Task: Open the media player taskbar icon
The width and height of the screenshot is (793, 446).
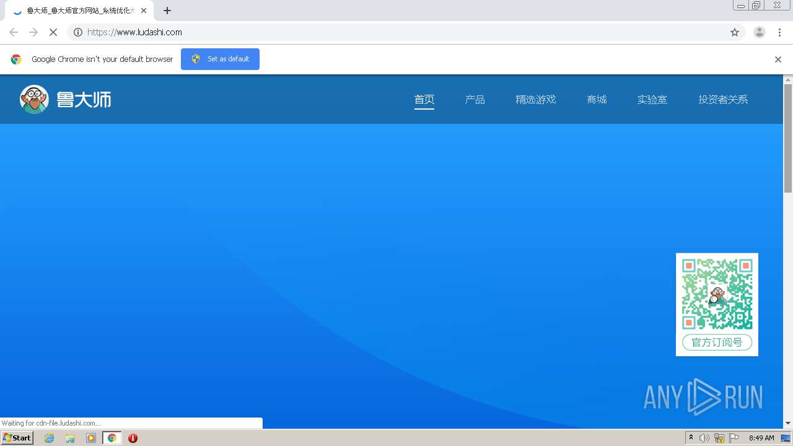Action: point(91,438)
